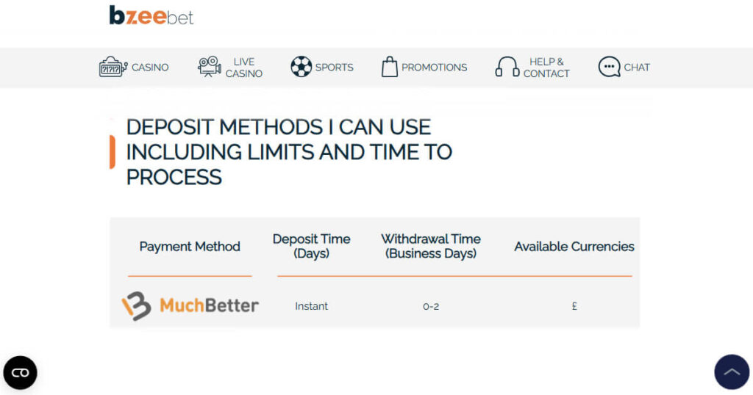The height and width of the screenshot is (395, 753).
Task: Click the Deposit Methods page heading
Action: (x=289, y=152)
